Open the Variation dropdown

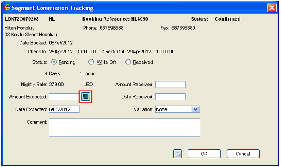(x=195, y=109)
